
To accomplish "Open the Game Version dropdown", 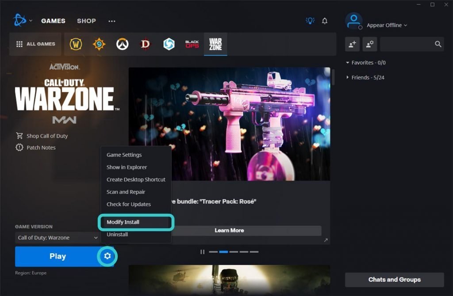I will (57, 238).
